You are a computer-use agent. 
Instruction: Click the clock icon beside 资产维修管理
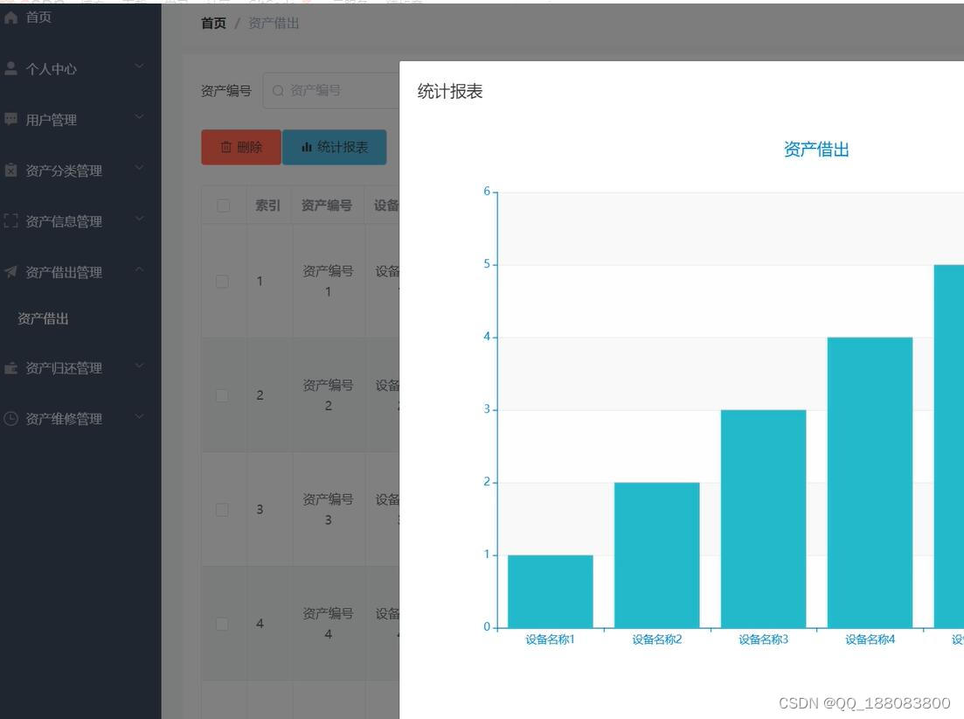[x=10, y=418]
